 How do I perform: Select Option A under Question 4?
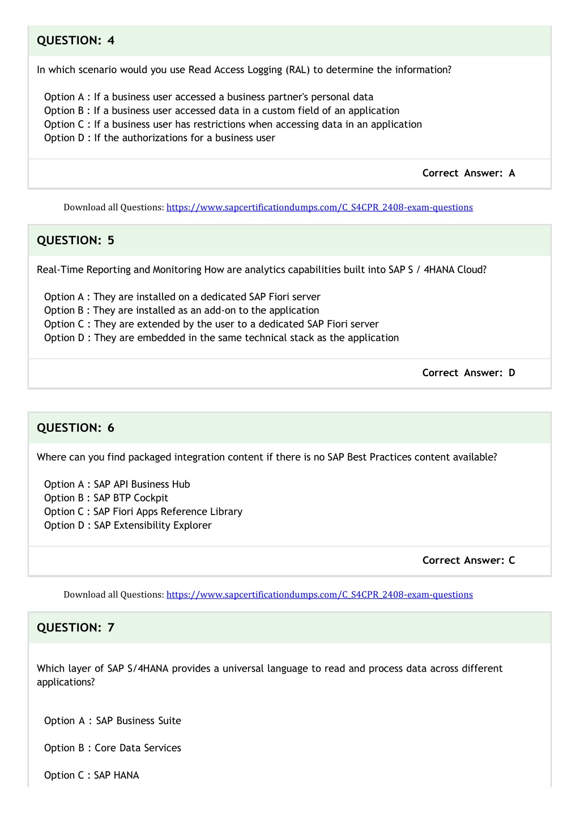click(x=208, y=97)
